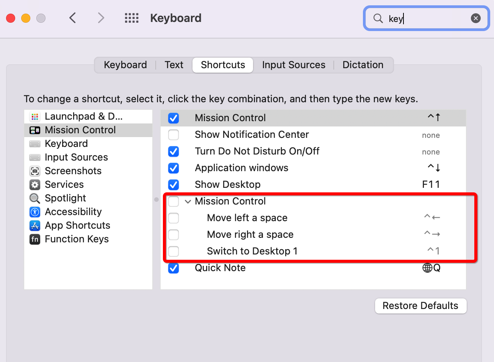Open the Services gear icon entry

[x=35, y=185]
